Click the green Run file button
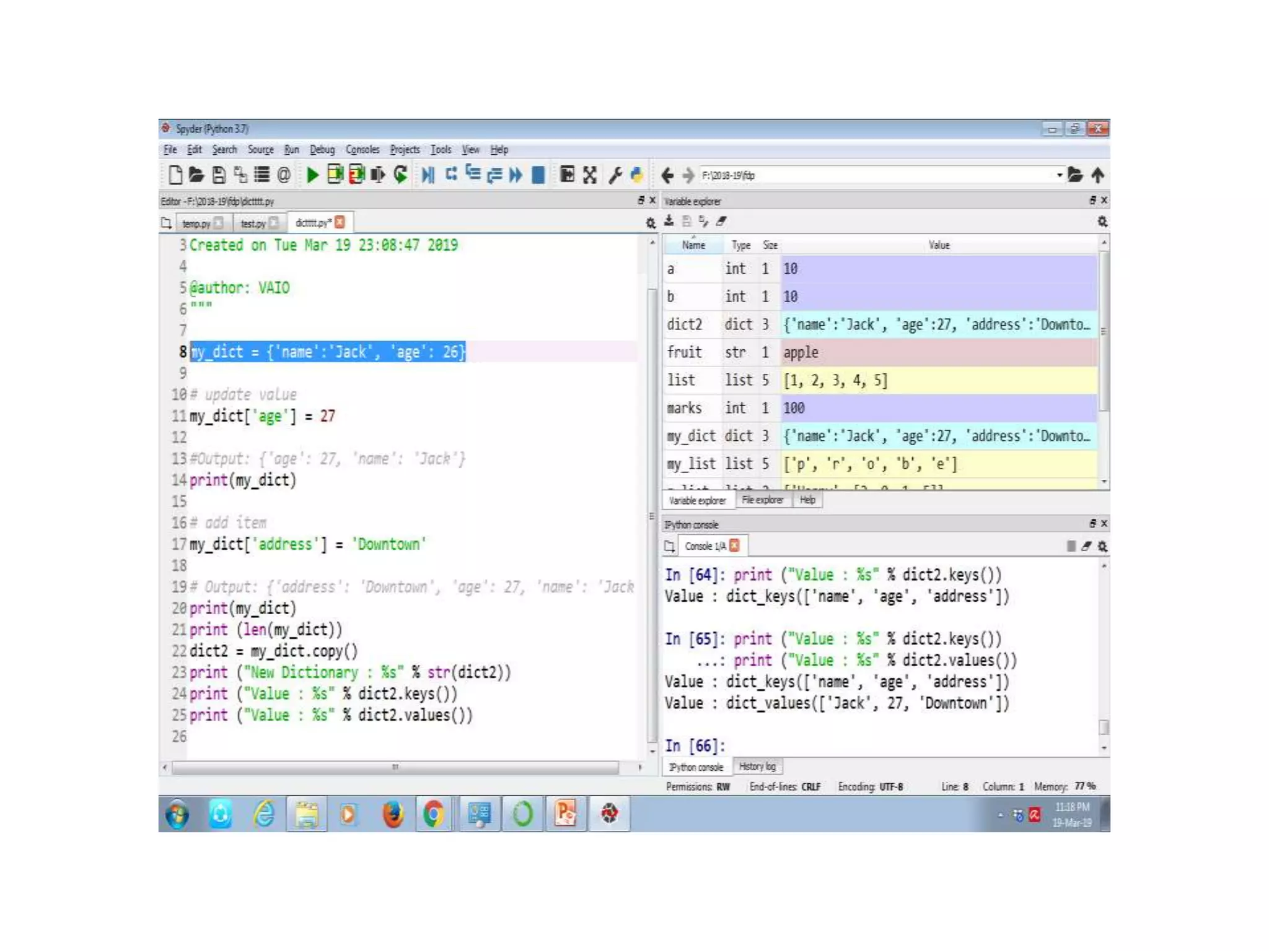The width and height of the screenshot is (1269, 951). [312, 175]
